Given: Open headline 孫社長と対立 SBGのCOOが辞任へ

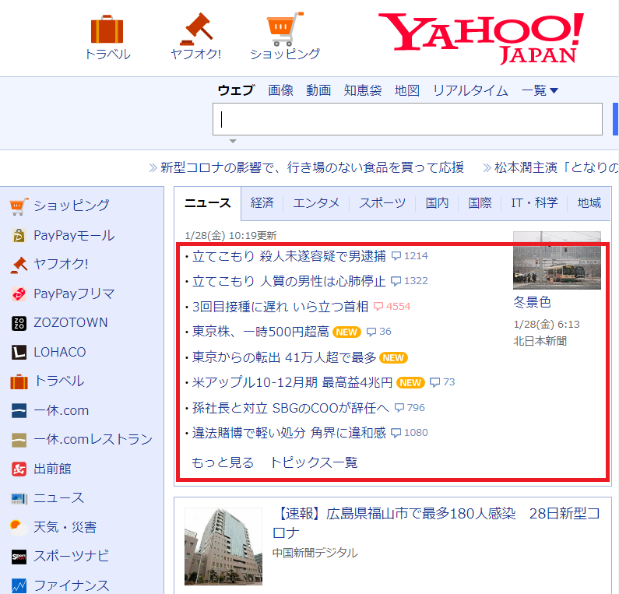Looking at the screenshot, I should point(290,408).
